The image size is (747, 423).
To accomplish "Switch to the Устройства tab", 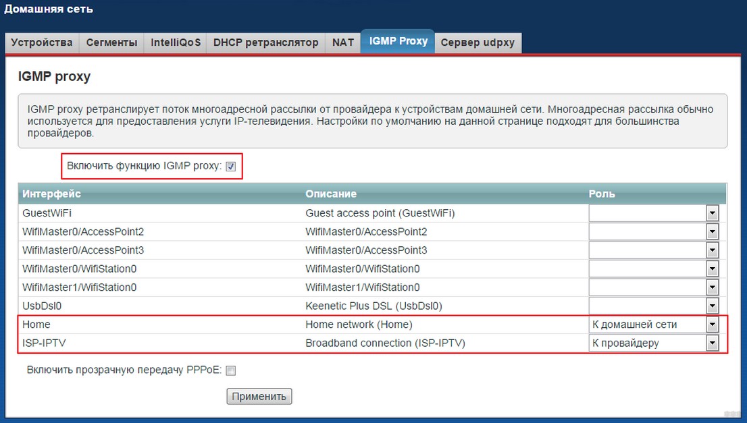I will [x=42, y=43].
